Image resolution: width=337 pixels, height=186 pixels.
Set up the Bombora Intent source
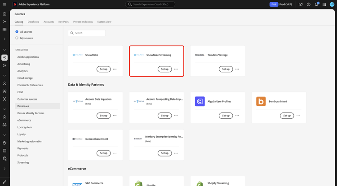tap(287, 116)
